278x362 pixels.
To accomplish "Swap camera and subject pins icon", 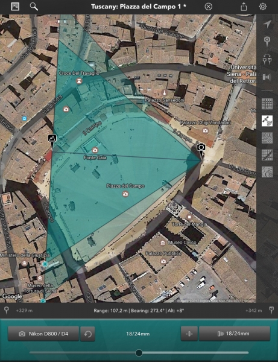I will pos(267,59).
